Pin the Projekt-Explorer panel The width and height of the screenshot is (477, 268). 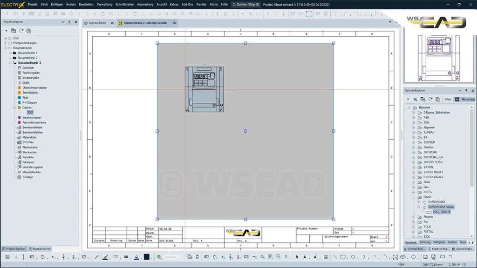[x=69, y=22]
